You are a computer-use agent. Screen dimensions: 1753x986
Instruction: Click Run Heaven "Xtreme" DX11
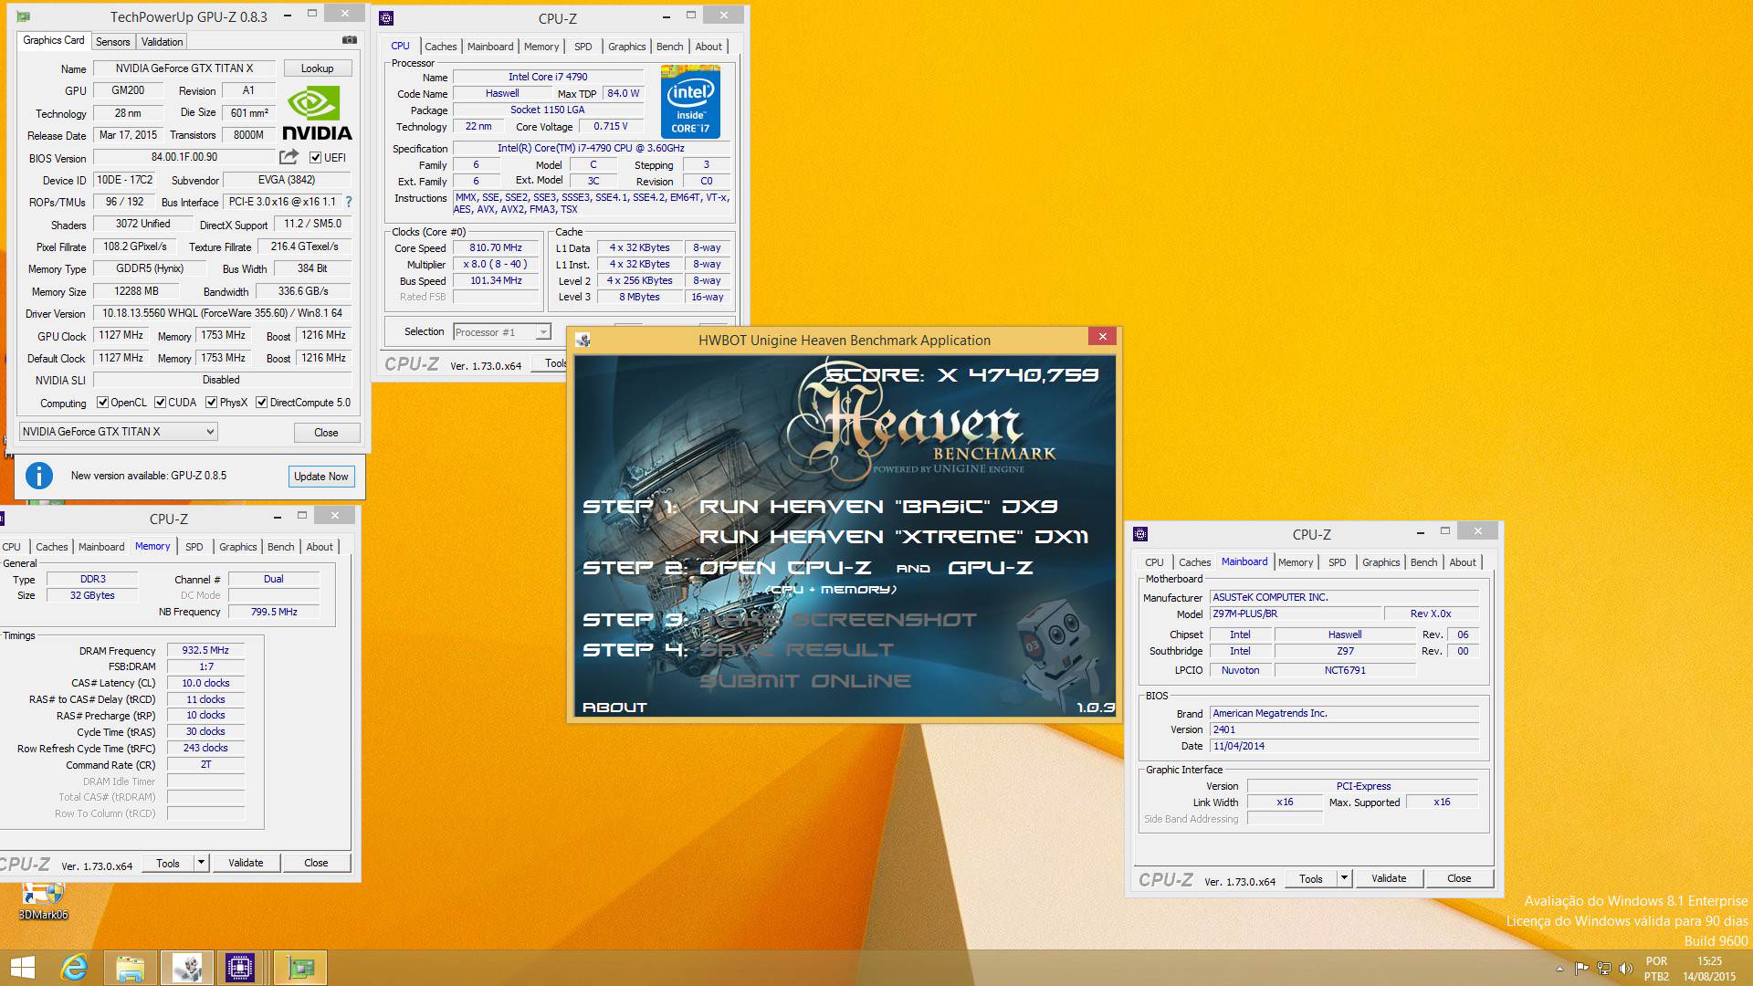tap(894, 537)
